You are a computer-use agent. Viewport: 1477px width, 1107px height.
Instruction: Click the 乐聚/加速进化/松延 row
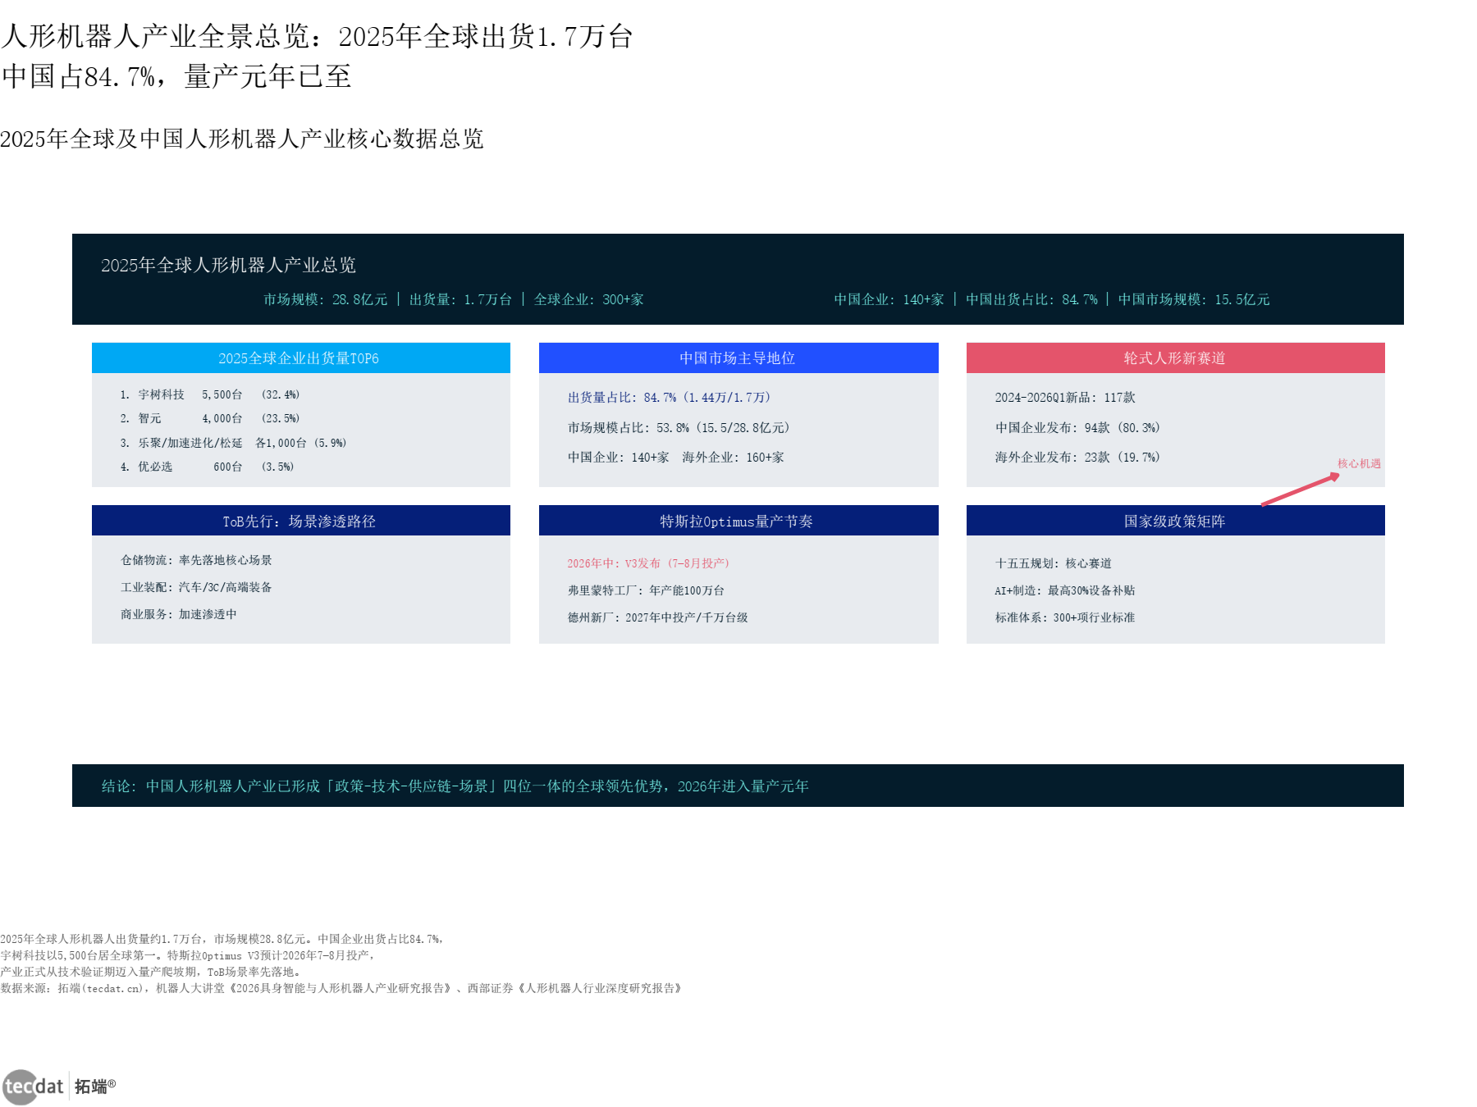233,443
